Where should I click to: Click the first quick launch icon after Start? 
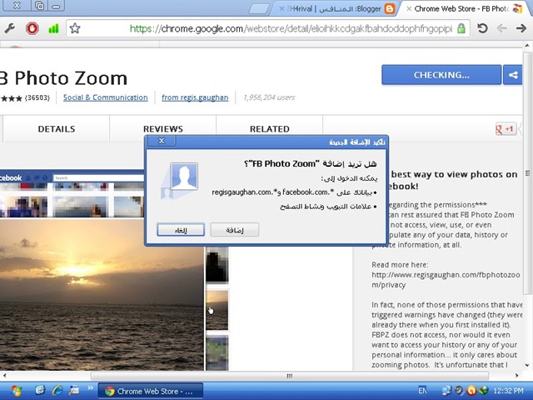[x=41, y=390]
